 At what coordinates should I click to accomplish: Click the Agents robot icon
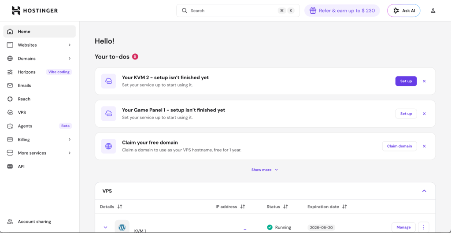click(x=10, y=126)
